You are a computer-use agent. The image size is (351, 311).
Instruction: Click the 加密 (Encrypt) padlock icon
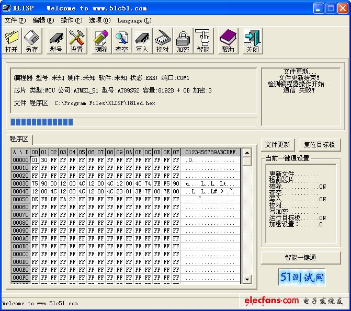point(183,40)
